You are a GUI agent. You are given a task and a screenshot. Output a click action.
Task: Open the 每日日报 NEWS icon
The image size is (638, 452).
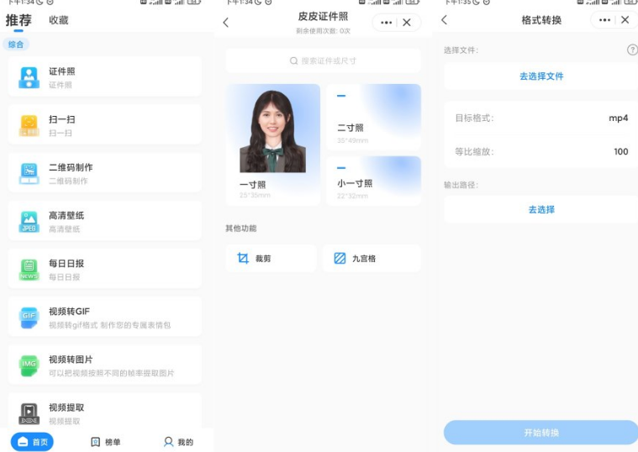pyautogui.click(x=29, y=270)
